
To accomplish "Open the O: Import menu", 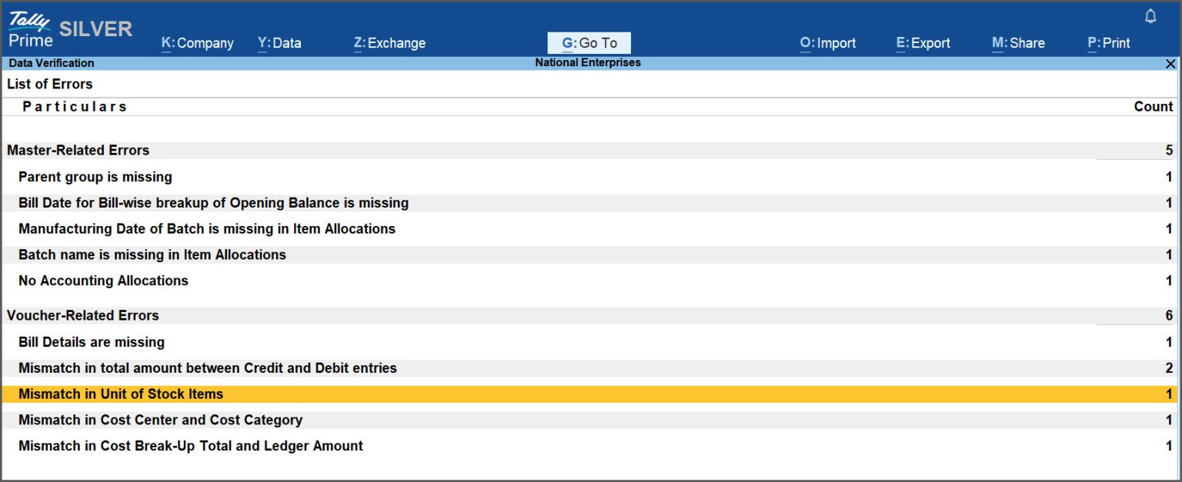I will pos(827,43).
